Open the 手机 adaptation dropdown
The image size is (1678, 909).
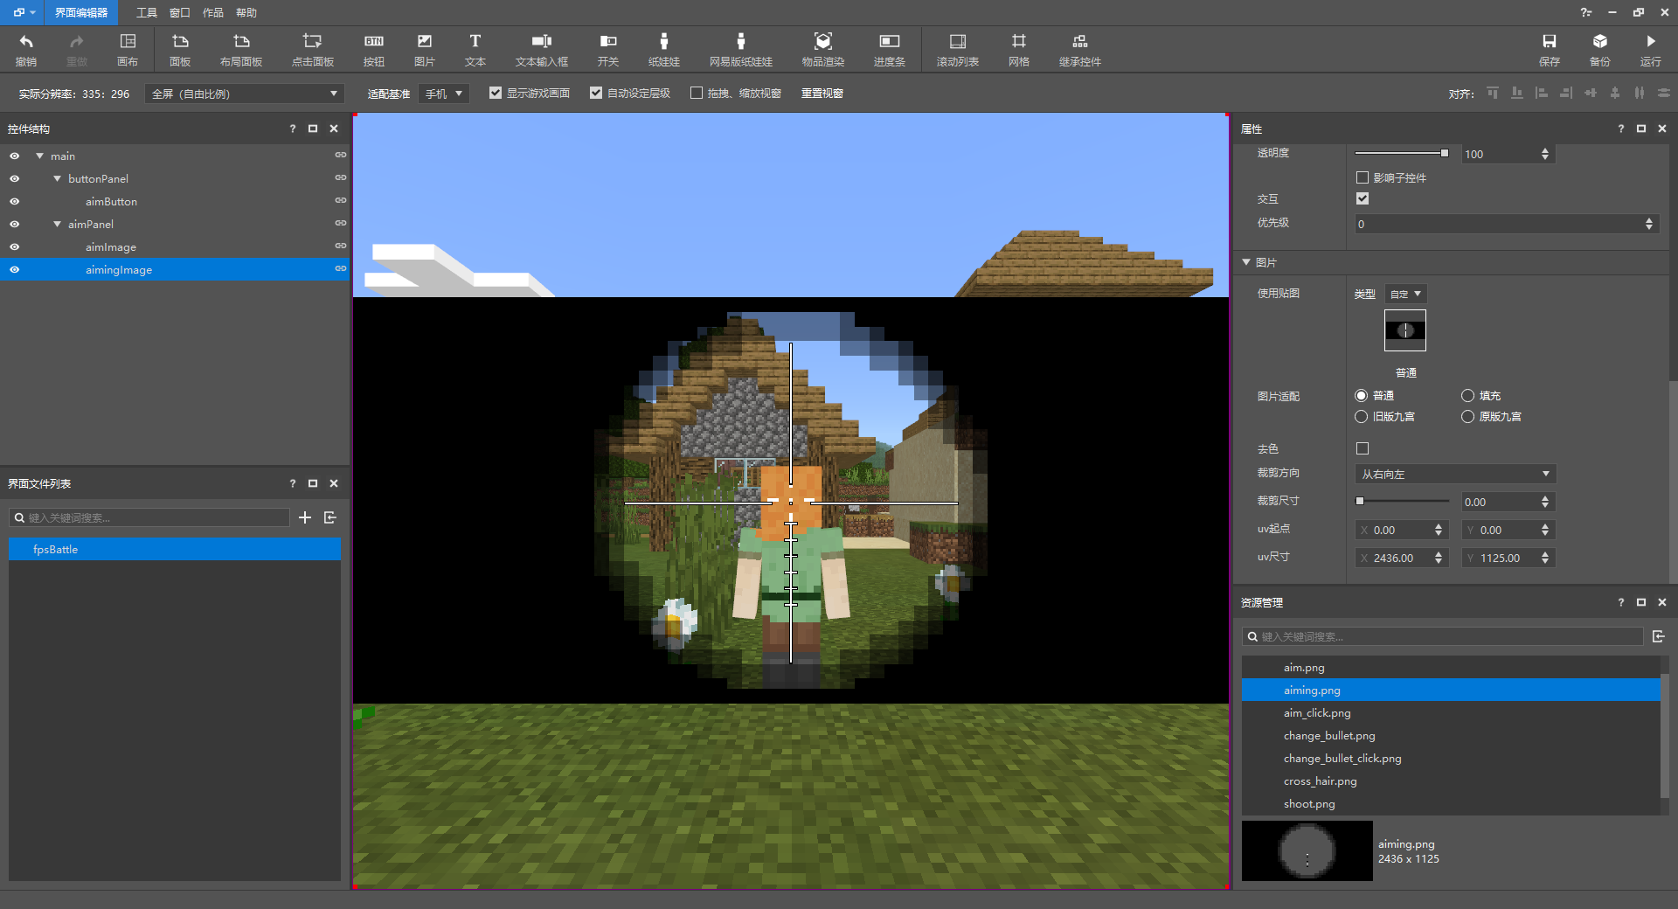444,94
